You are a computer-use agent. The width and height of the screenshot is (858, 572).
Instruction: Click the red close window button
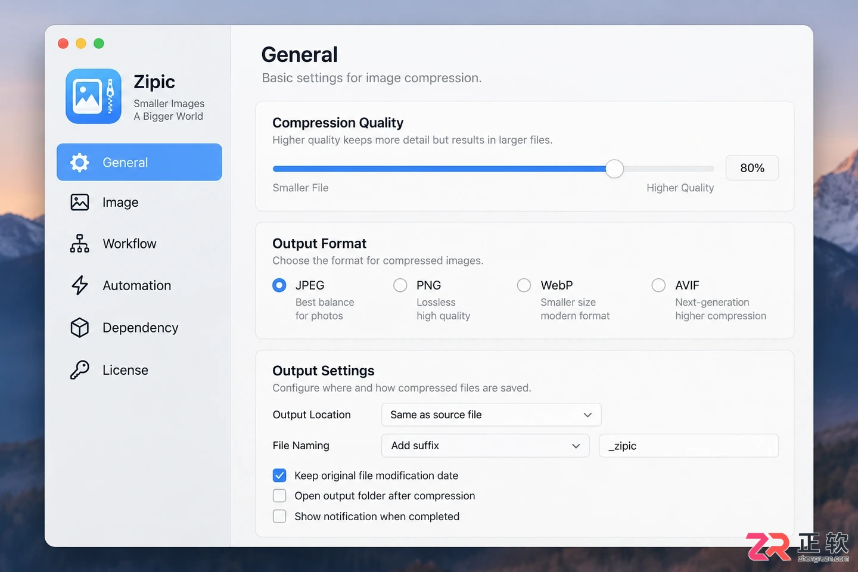point(63,43)
